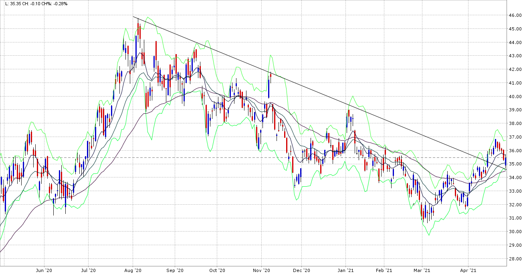Click the 35.00 price axis label
Viewport: 525px width, 276px height.
[x=515, y=164]
